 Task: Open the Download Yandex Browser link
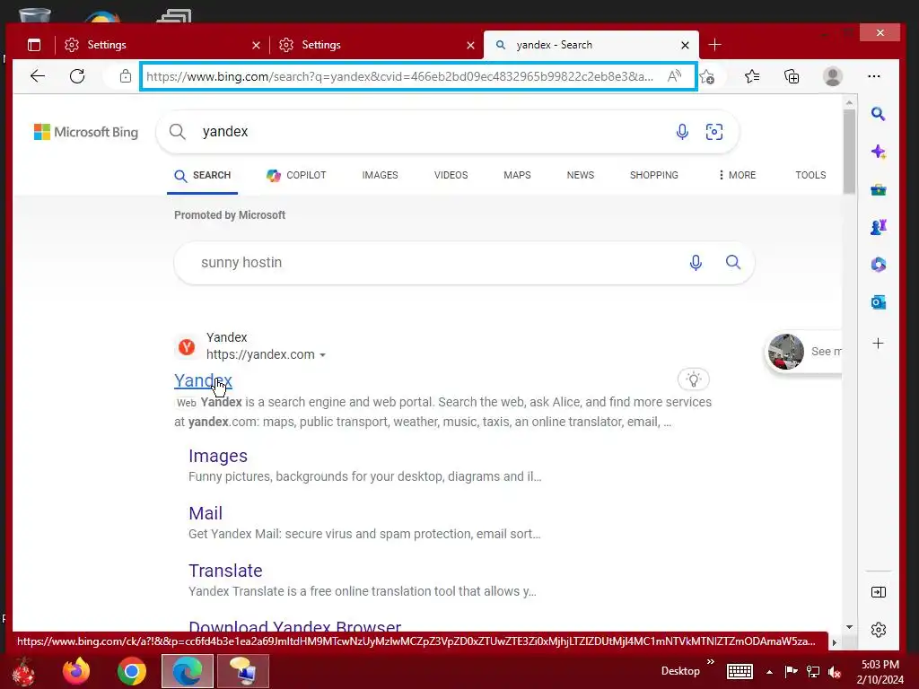coord(294,625)
